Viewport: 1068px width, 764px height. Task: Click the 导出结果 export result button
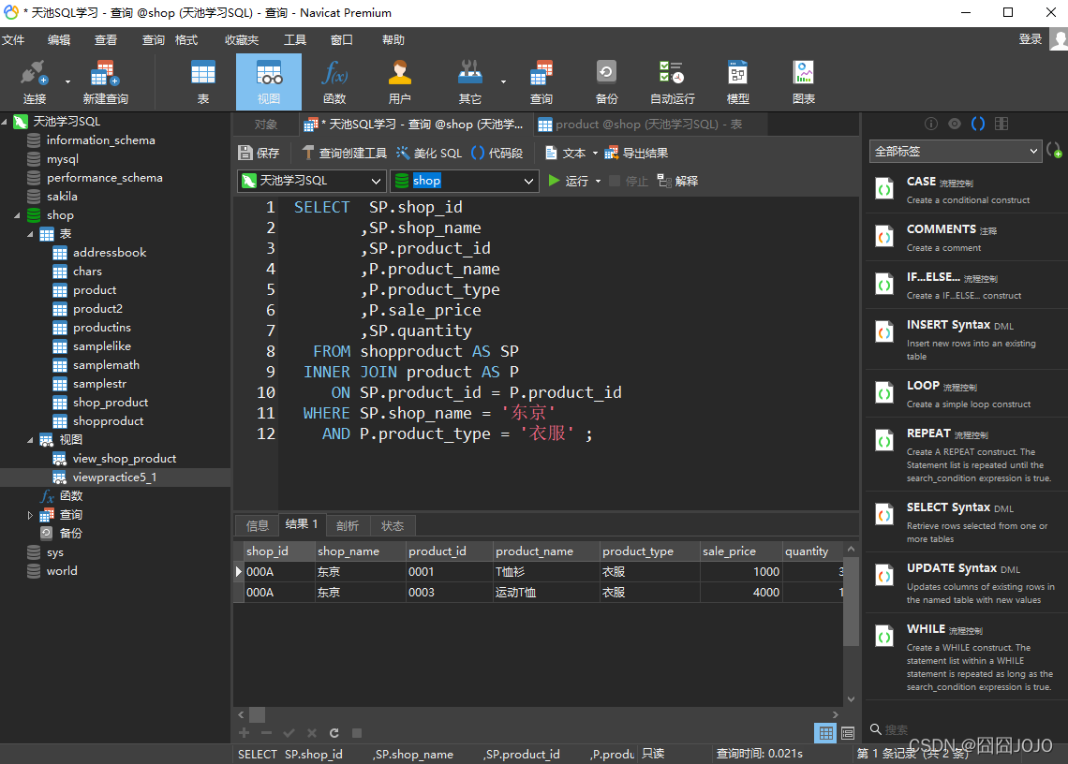click(636, 154)
